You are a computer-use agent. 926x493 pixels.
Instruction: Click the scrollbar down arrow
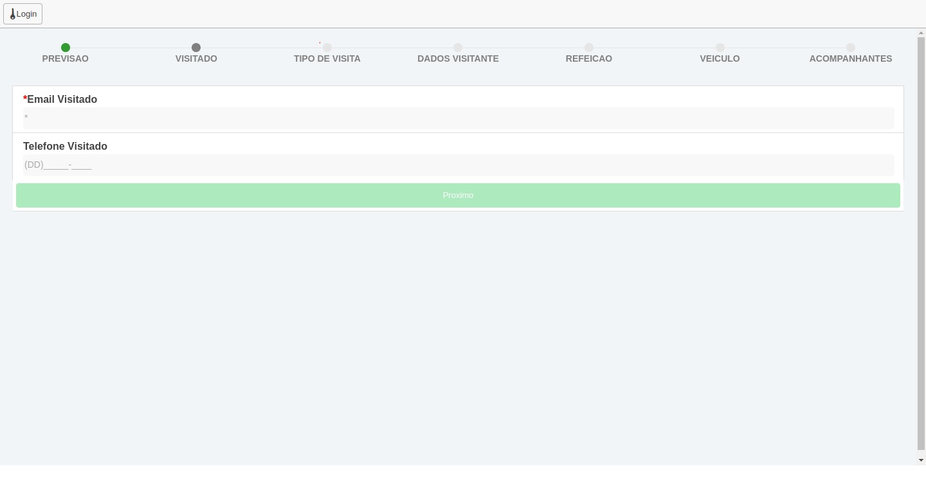[x=921, y=460]
